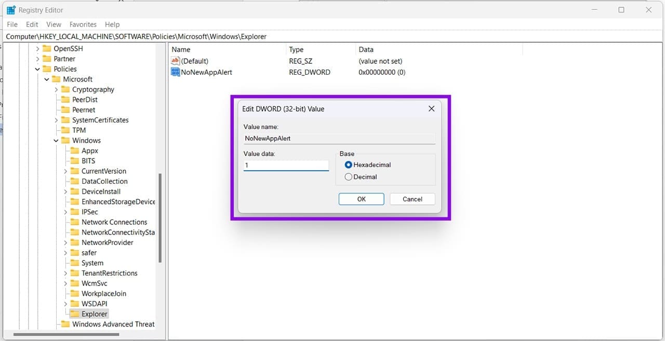Viewport: 665px width, 341px height.
Task: Click the tree pane horizontal scrollbar
Action: click(x=66, y=335)
